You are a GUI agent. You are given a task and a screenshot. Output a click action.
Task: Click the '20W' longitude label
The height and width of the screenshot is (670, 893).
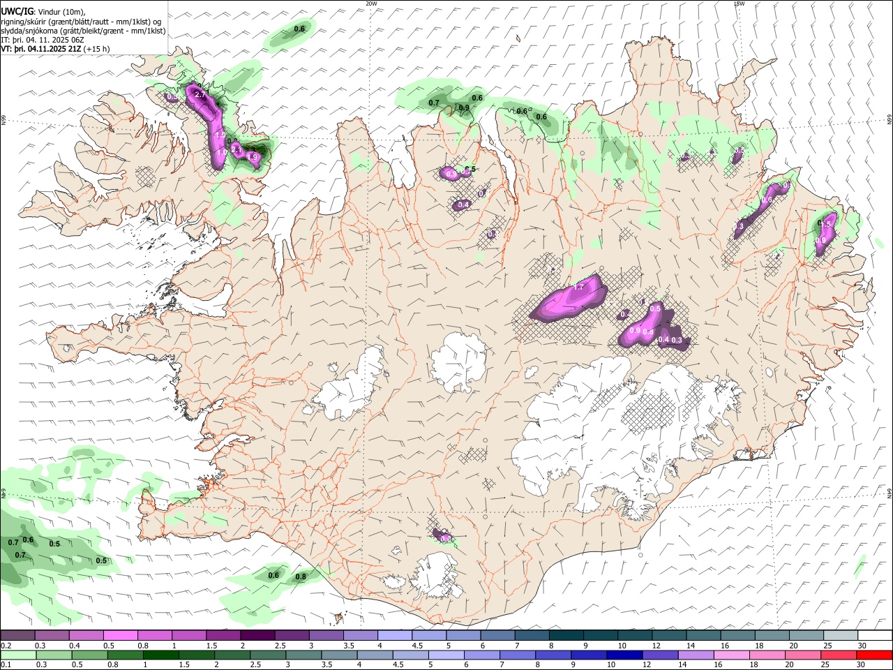tap(371, 3)
